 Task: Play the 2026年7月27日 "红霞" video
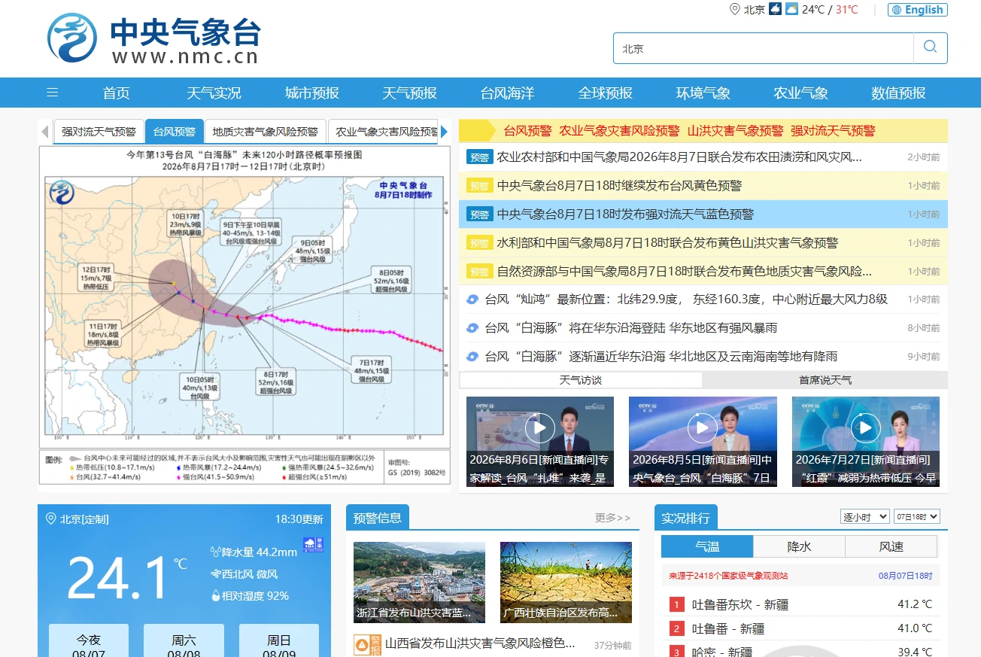pos(866,428)
